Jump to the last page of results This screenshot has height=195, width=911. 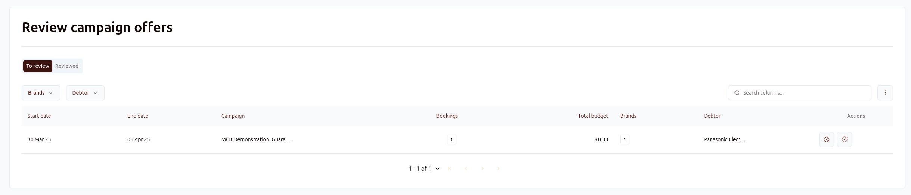pos(499,169)
